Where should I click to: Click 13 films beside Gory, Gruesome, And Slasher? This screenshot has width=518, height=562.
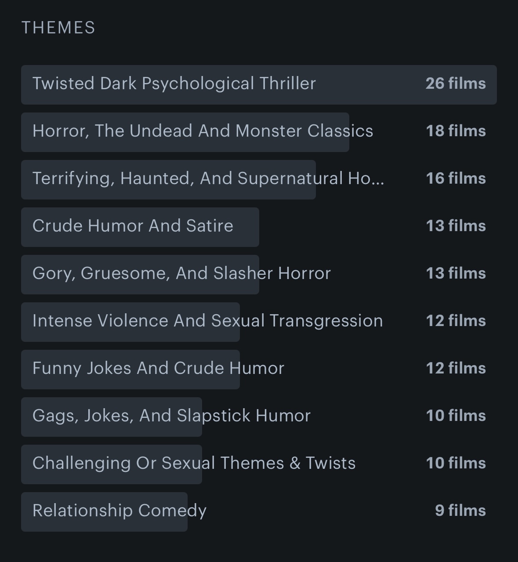(456, 273)
